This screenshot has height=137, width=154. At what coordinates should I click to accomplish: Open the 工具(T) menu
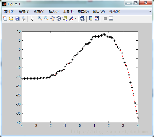point(68,11)
